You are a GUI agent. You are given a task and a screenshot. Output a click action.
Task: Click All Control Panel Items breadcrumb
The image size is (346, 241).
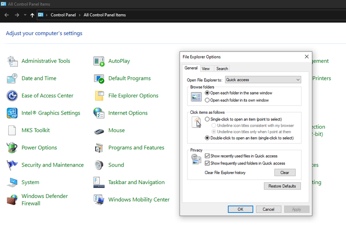104,15
